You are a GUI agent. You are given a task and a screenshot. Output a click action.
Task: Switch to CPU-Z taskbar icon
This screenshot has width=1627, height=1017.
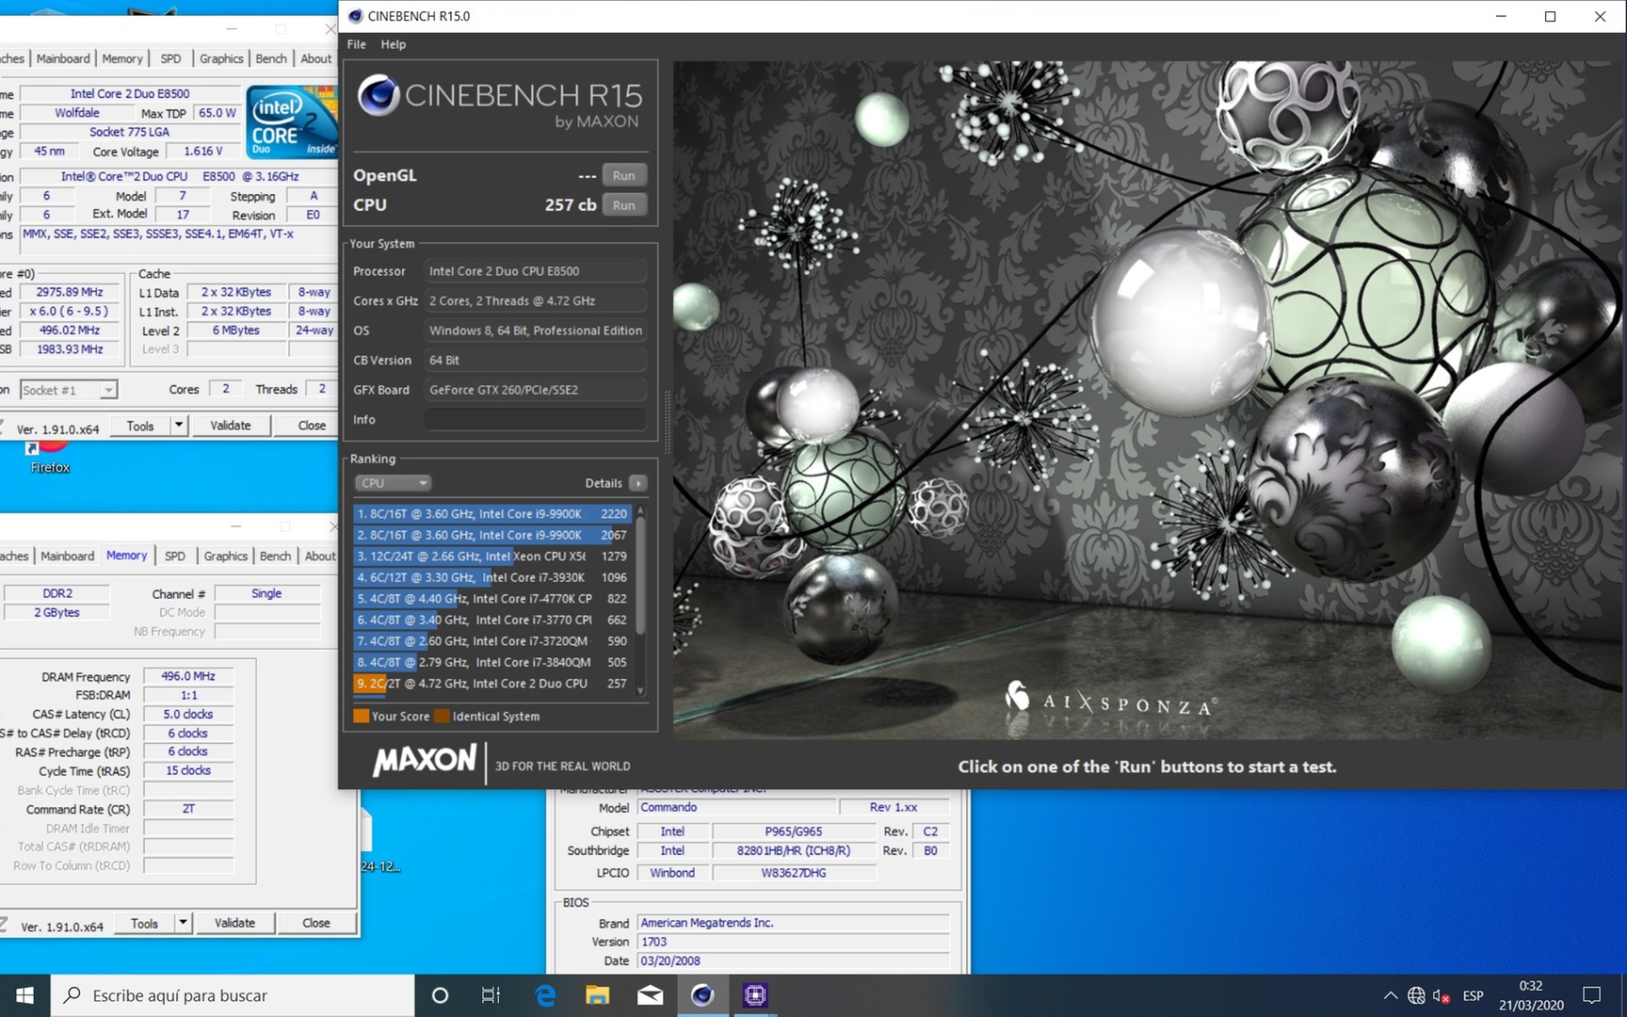pyautogui.click(x=755, y=995)
